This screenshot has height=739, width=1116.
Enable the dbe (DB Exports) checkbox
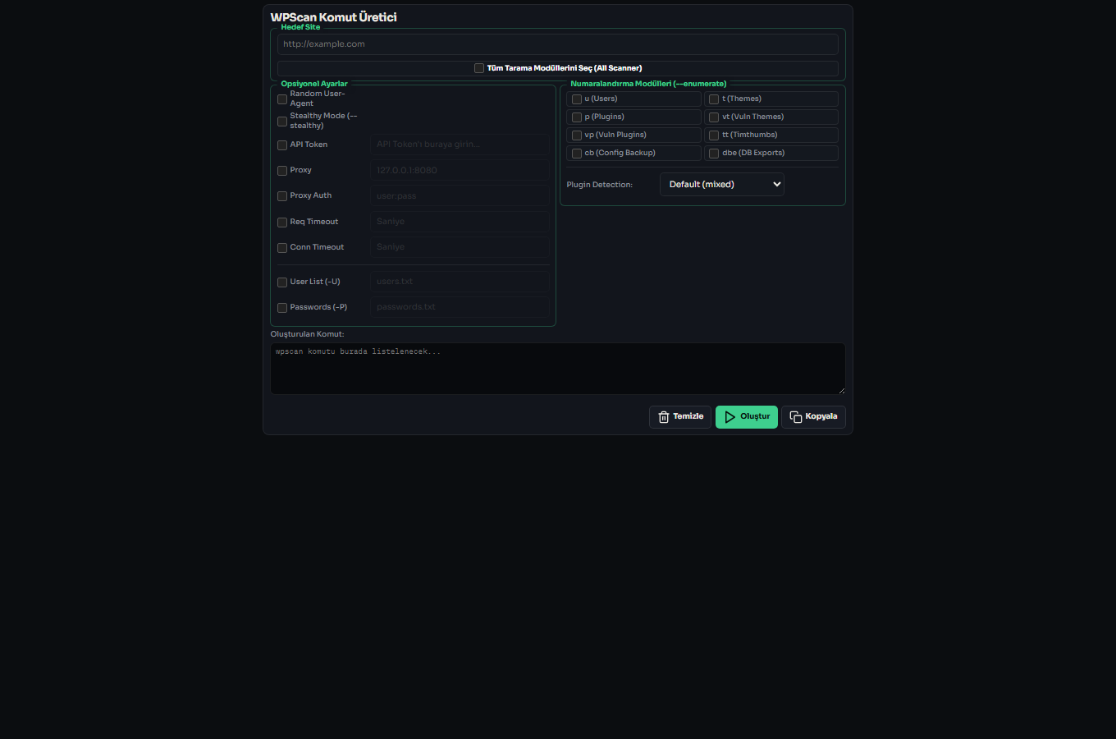[714, 154]
